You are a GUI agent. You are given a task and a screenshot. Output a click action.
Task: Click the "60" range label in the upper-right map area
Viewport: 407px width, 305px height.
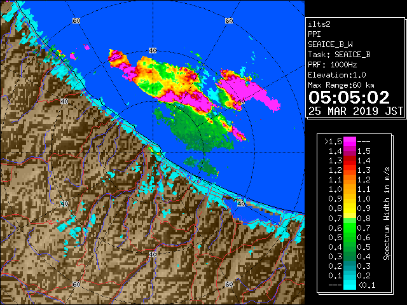pyautogui.click(x=229, y=20)
